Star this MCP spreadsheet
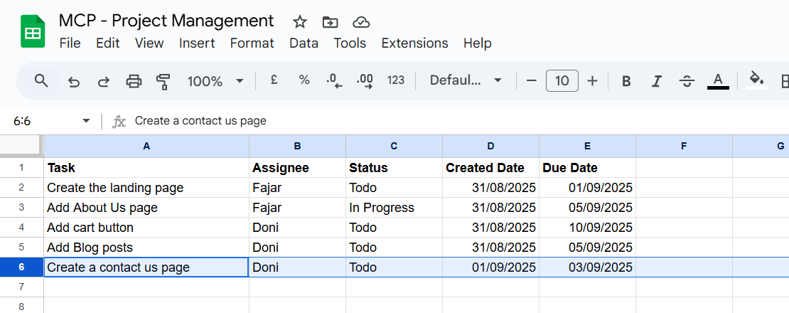This screenshot has height=313, width=789. coord(300,21)
